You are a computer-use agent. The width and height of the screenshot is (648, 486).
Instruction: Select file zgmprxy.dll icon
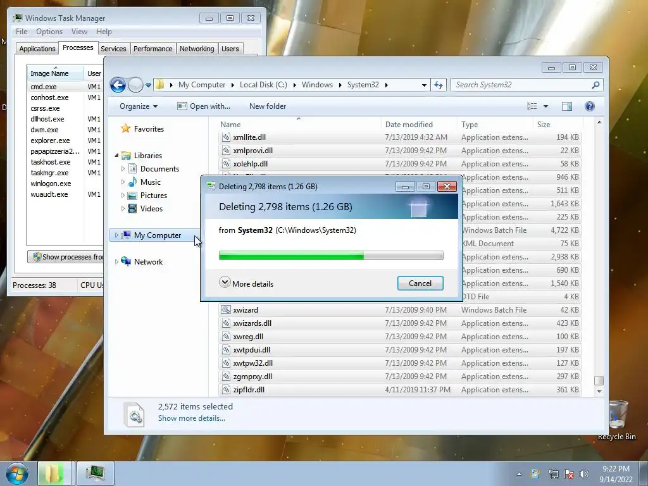pos(226,376)
